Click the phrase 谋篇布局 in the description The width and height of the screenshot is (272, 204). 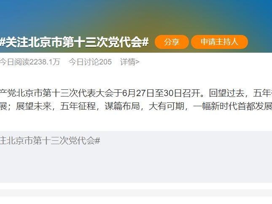(x=122, y=106)
